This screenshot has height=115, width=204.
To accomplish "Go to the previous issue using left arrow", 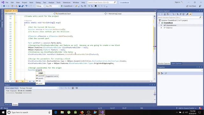I will tap(30, 81).
